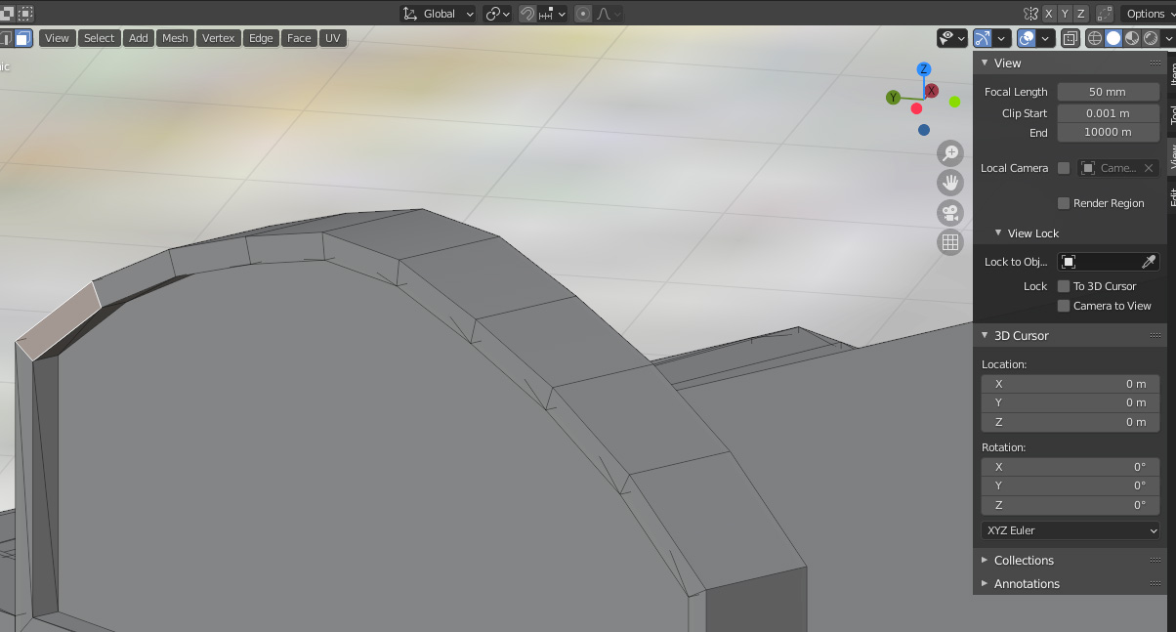1176x632 pixels.
Task: Open the View menu
Action: (x=57, y=38)
